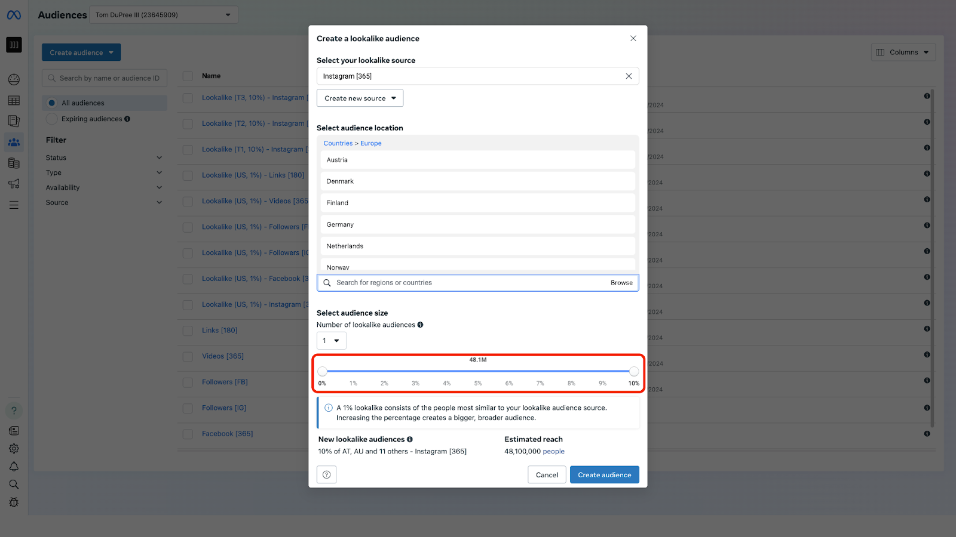Click the Europe breadcrumb link
Viewport: 956px width, 537px height.
pyautogui.click(x=370, y=143)
